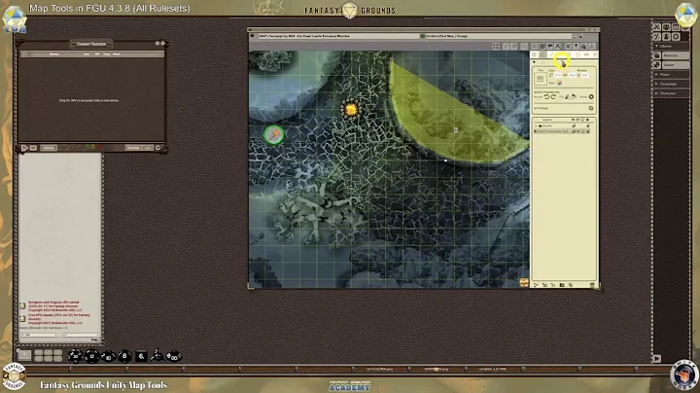Viewport: 700px width, 393px height.
Task: Click the modifier box left of the dice
Action: click(24, 355)
